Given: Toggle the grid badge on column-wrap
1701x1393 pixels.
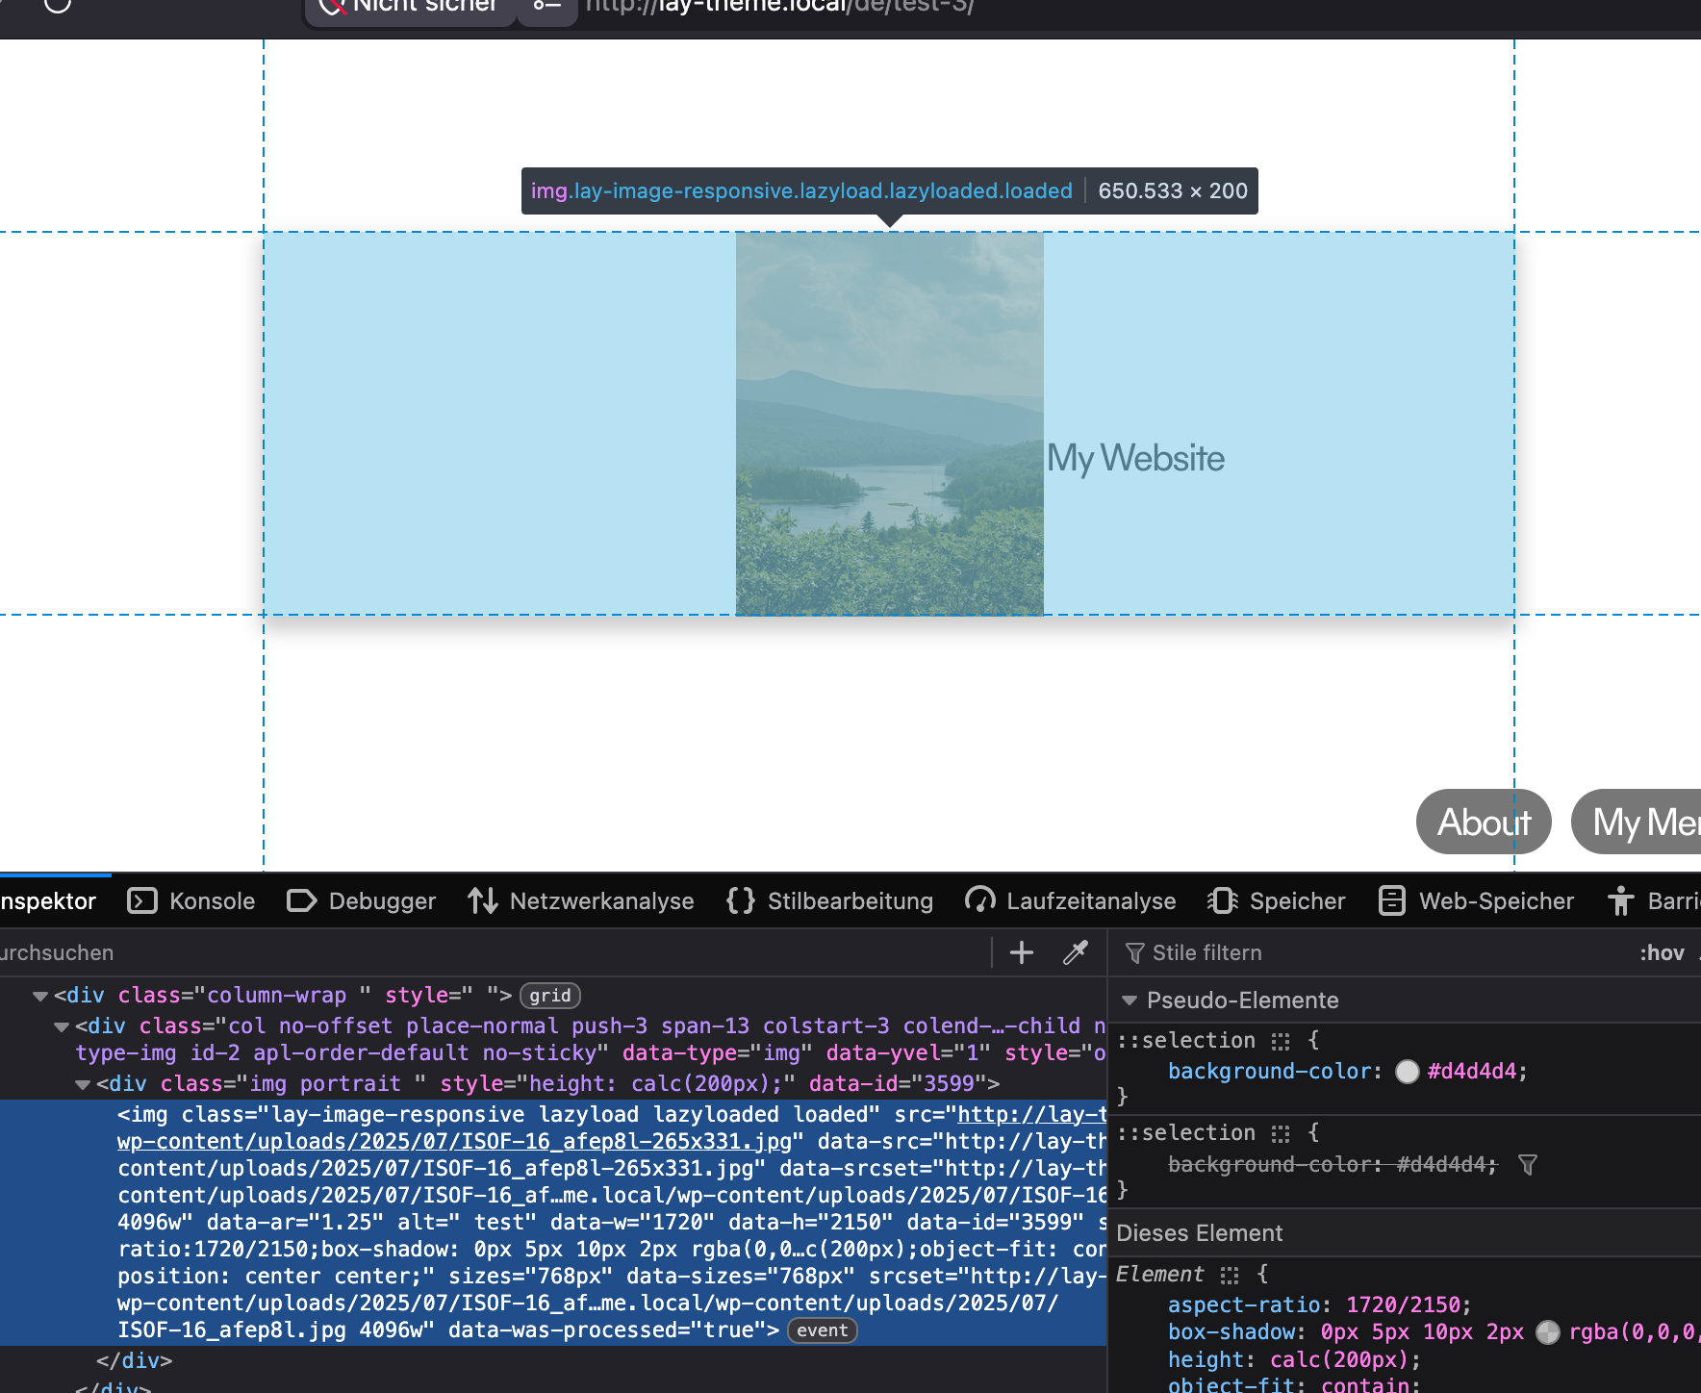Looking at the screenshot, I should (x=550, y=996).
